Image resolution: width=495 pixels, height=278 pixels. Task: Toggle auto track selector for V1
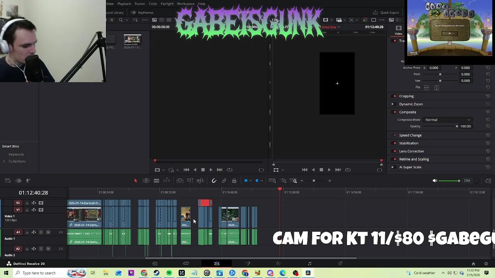pos(34,210)
